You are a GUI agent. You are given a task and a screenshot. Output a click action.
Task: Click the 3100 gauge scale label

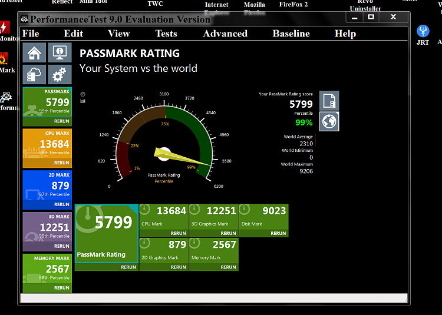pos(164,94)
